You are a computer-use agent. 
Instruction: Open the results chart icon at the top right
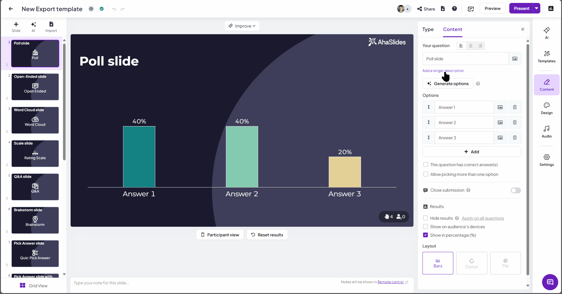pos(551,8)
